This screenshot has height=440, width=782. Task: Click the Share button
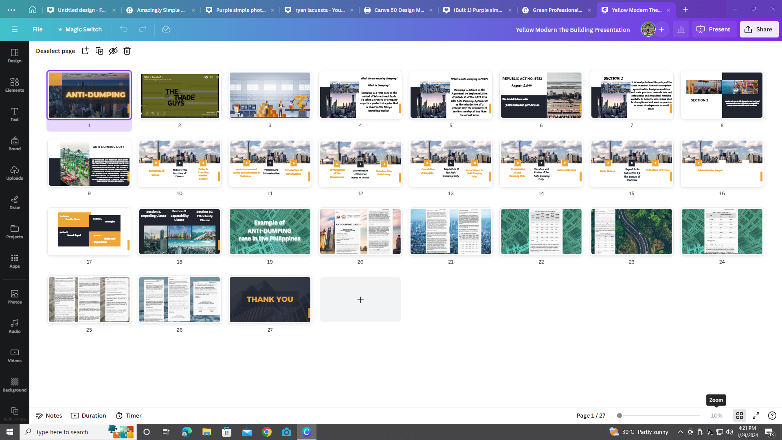759,29
